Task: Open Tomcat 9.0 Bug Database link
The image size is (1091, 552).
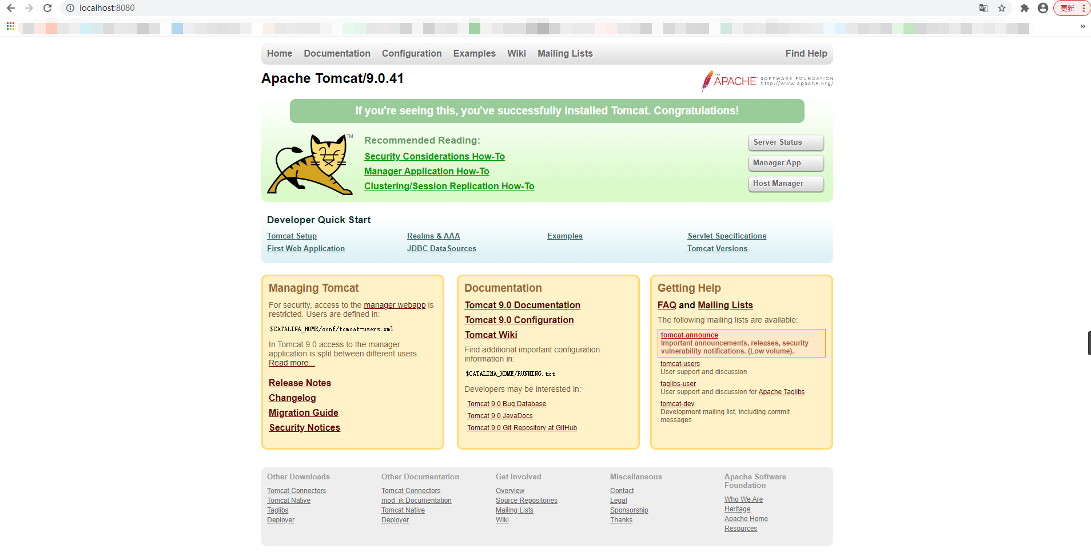Action: click(507, 404)
